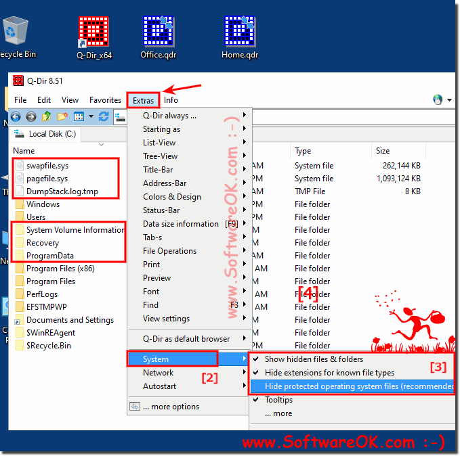Open the Q-Dir_x64 desktop shortcut
Viewport: 460px width, 456px height.
pyautogui.click(x=94, y=32)
